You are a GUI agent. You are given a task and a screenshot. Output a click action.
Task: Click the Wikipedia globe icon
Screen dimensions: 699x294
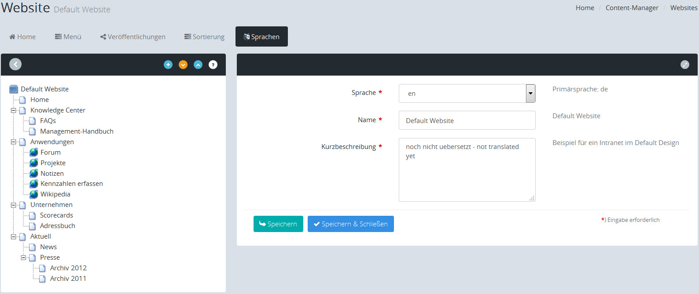[34, 194]
